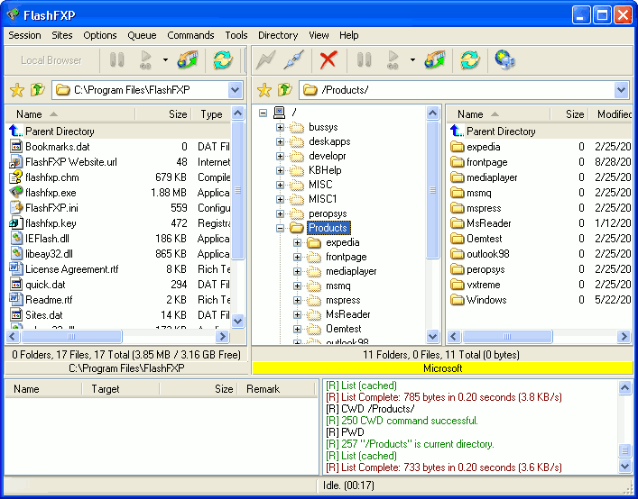Click the remote transfer queue arrows icon
This screenshot has width=638, height=499.
pyautogui.click(x=435, y=60)
